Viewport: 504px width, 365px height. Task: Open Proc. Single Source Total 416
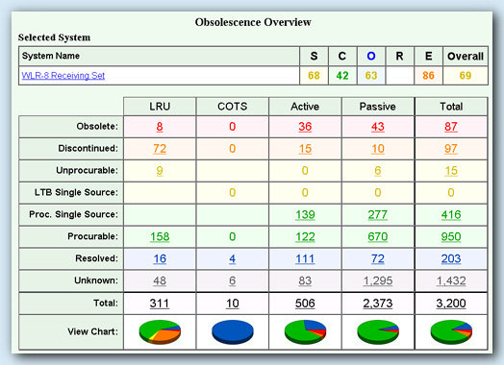[451, 215]
